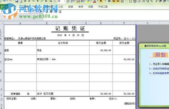This screenshot has width=169, height=109.
Task: Click link '1、凭证录入和编辑' in side panel
Action: click(159, 64)
